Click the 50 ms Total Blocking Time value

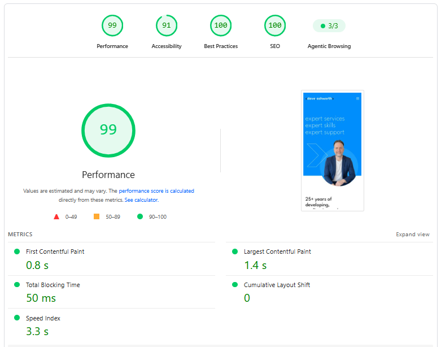41,298
